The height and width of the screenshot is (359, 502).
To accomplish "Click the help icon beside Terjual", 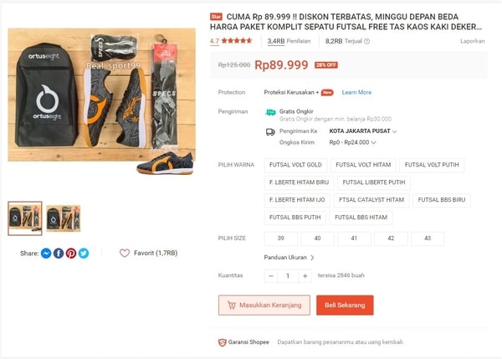I will [367, 41].
